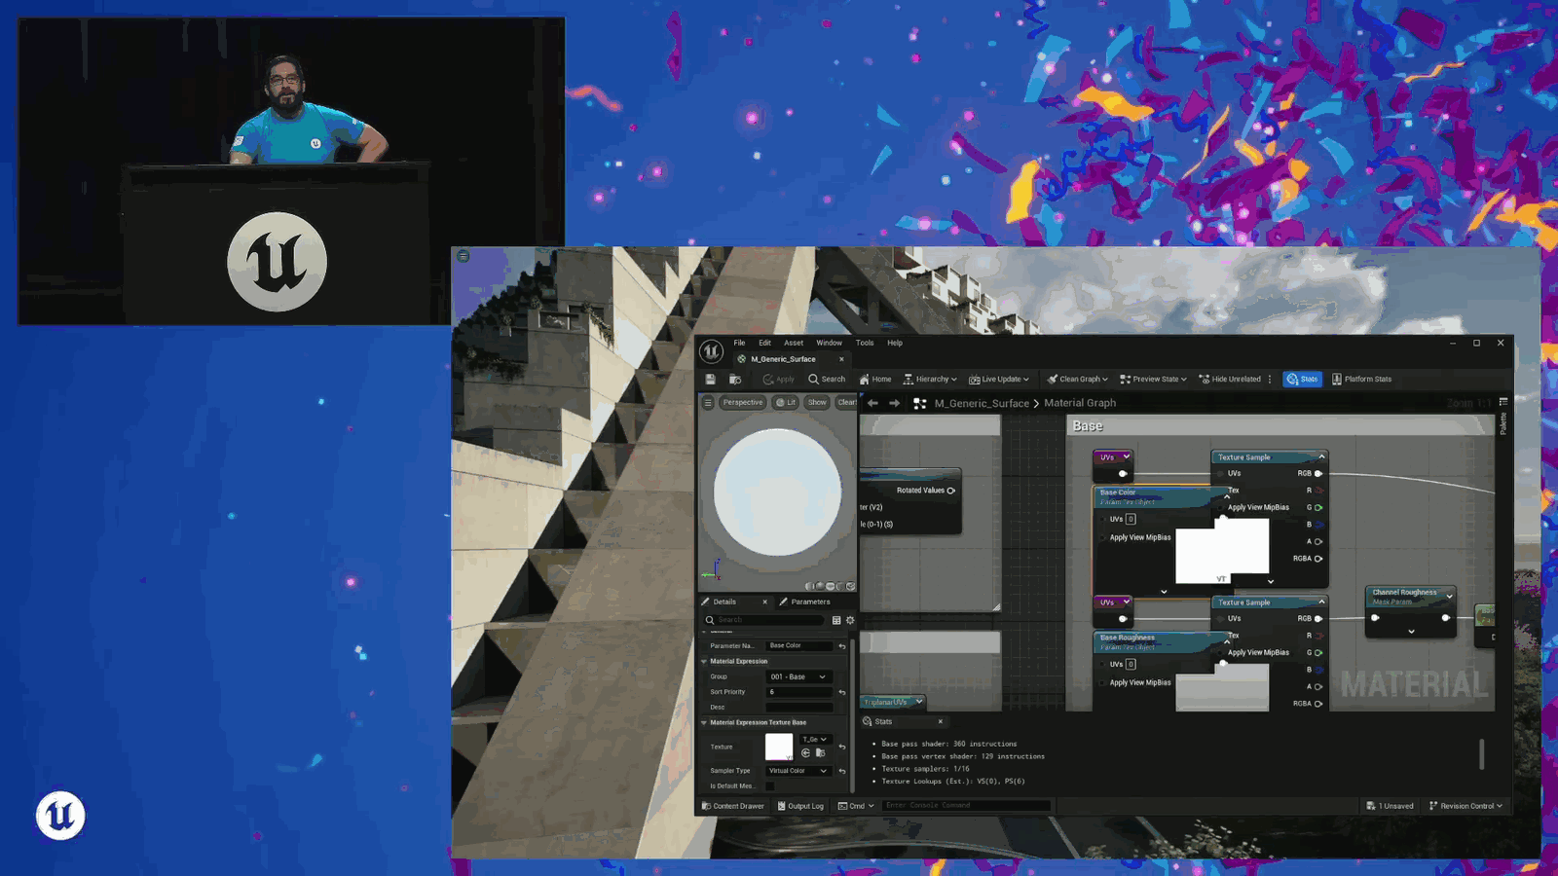This screenshot has width=1558, height=876.
Task: Toggle Hide Unrelated nodes
Action: click(x=1230, y=380)
